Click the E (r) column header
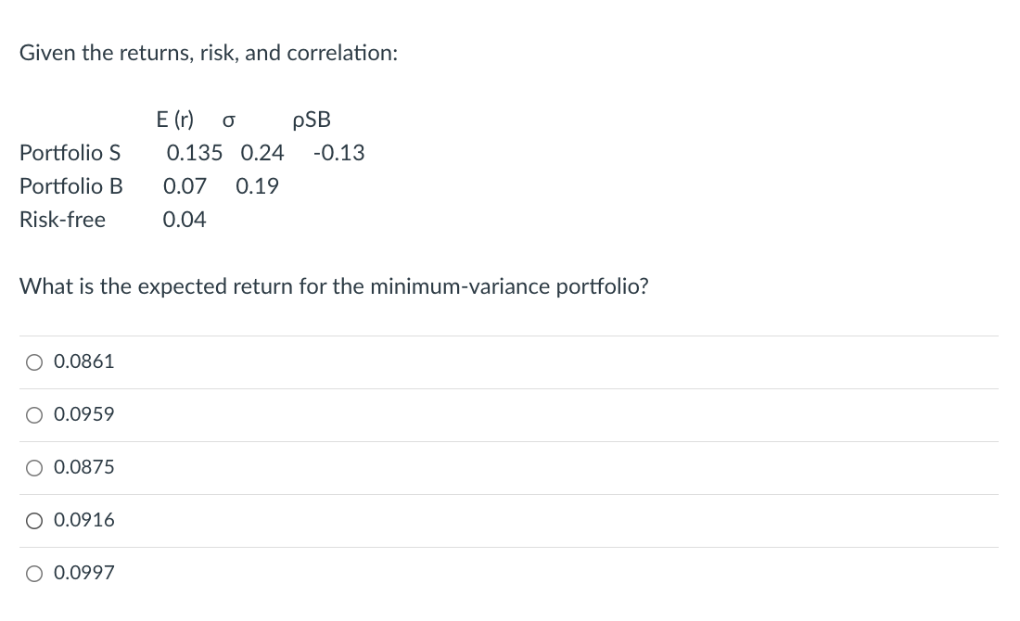Viewport: 1020px width, 621px height. (x=175, y=120)
